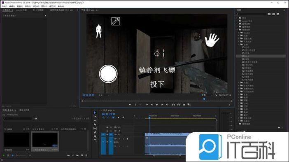The image size is (289, 162).
Task: Select the Slip tool
Action: point(95,128)
